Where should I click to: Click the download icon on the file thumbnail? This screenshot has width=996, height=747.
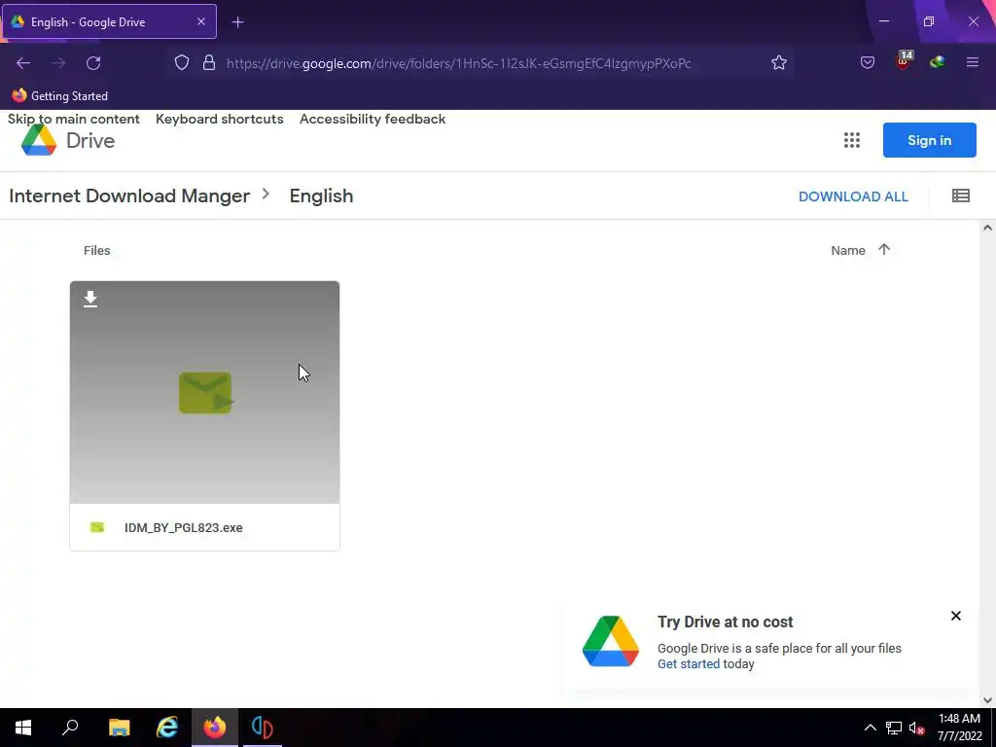click(x=90, y=299)
